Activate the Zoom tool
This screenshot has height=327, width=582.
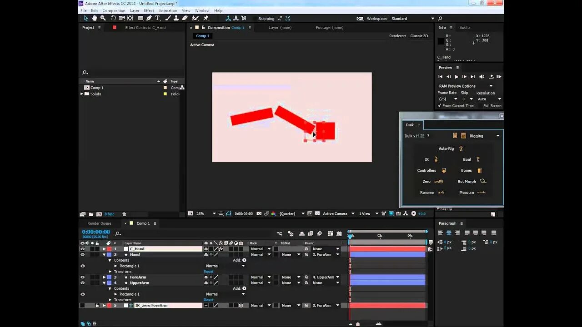pyautogui.click(x=103, y=19)
